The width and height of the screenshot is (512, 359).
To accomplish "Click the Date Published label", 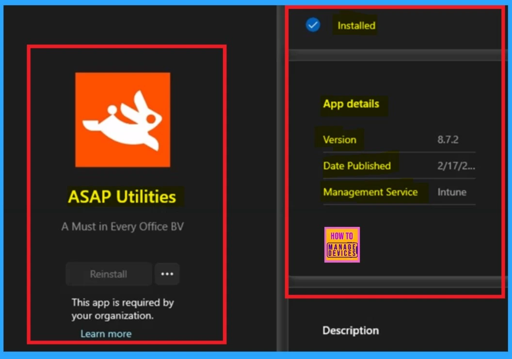I will [357, 166].
